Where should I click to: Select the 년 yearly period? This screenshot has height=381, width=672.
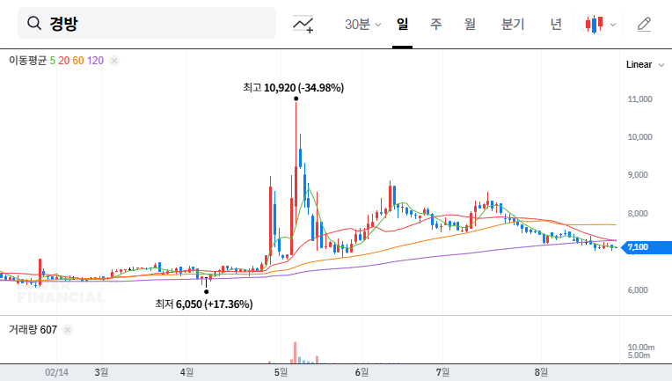coord(556,24)
